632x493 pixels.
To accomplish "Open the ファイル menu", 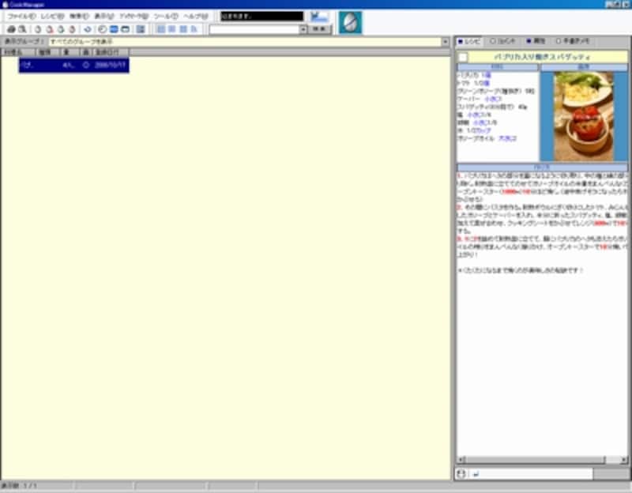I will (x=20, y=16).
